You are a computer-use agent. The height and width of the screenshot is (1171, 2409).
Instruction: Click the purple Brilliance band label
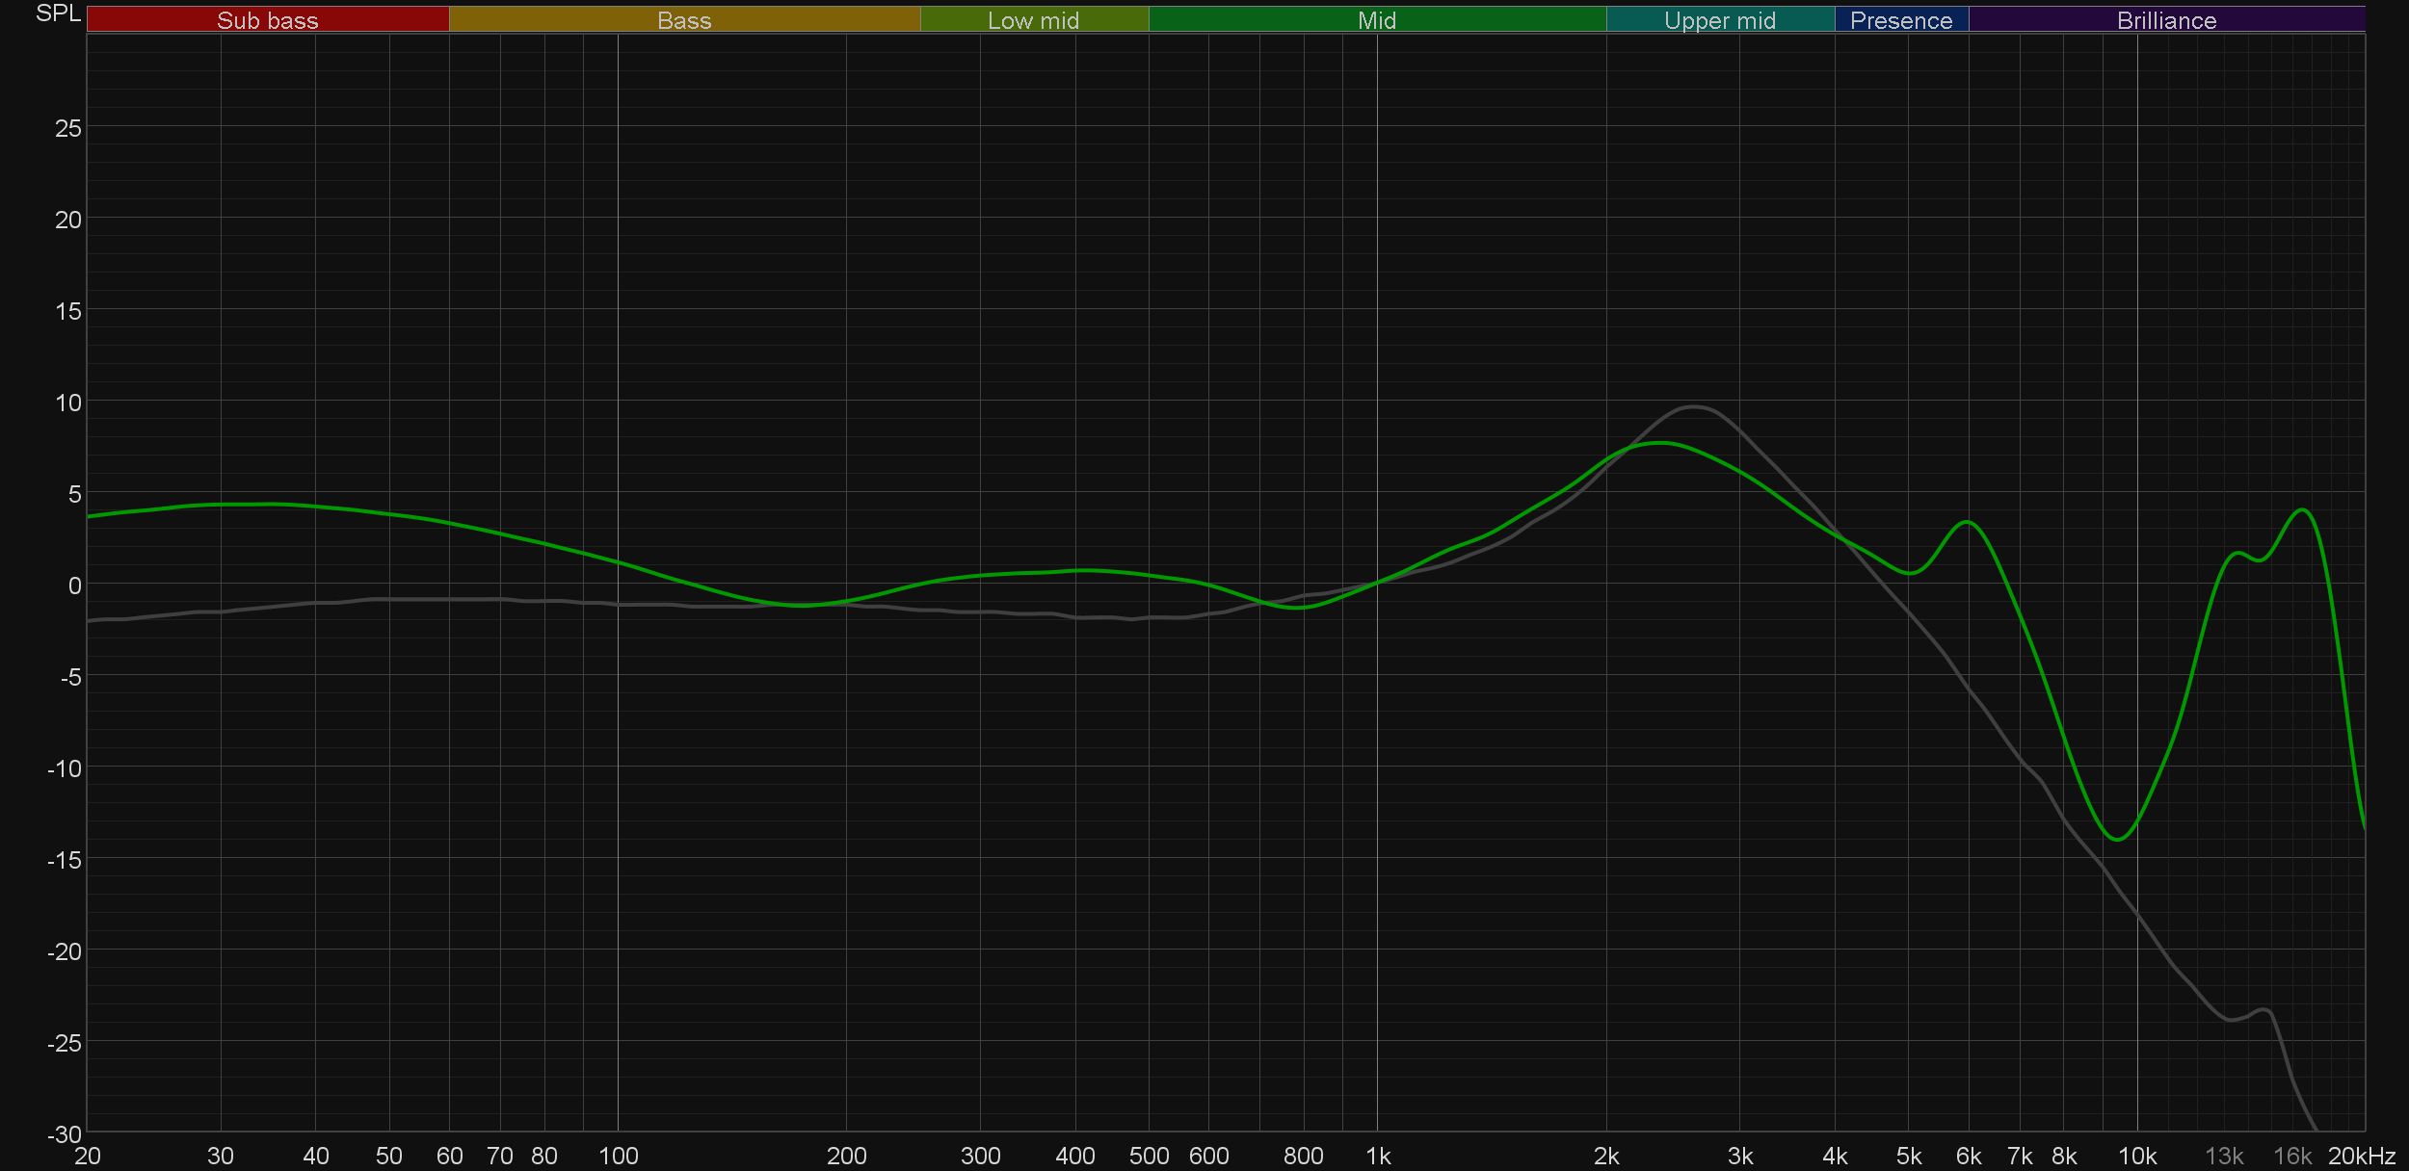(2166, 20)
